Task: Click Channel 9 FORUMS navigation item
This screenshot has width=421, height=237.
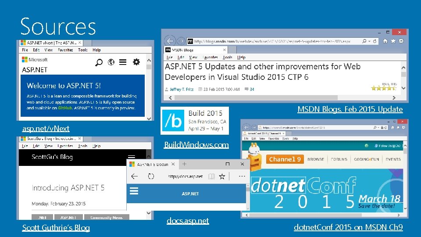Action: [x=339, y=159]
